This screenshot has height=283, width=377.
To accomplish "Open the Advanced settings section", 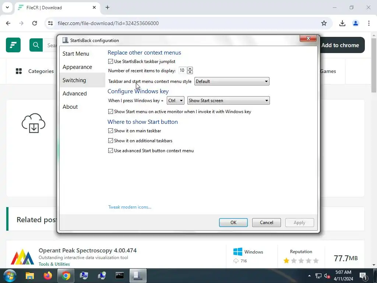I will (x=74, y=93).
